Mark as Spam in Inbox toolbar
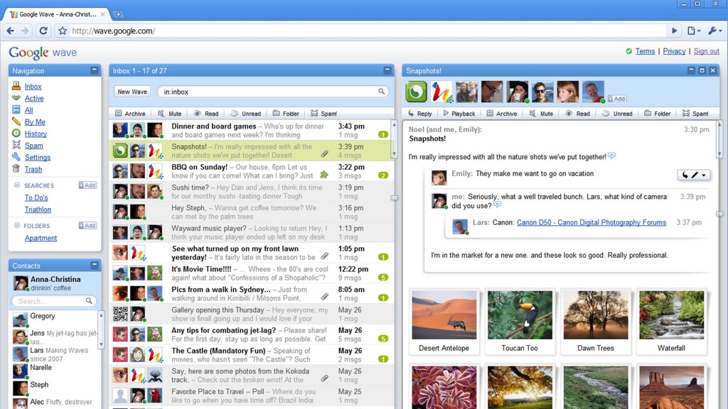This screenshot has height=409, width=728. tap(323, 114)
